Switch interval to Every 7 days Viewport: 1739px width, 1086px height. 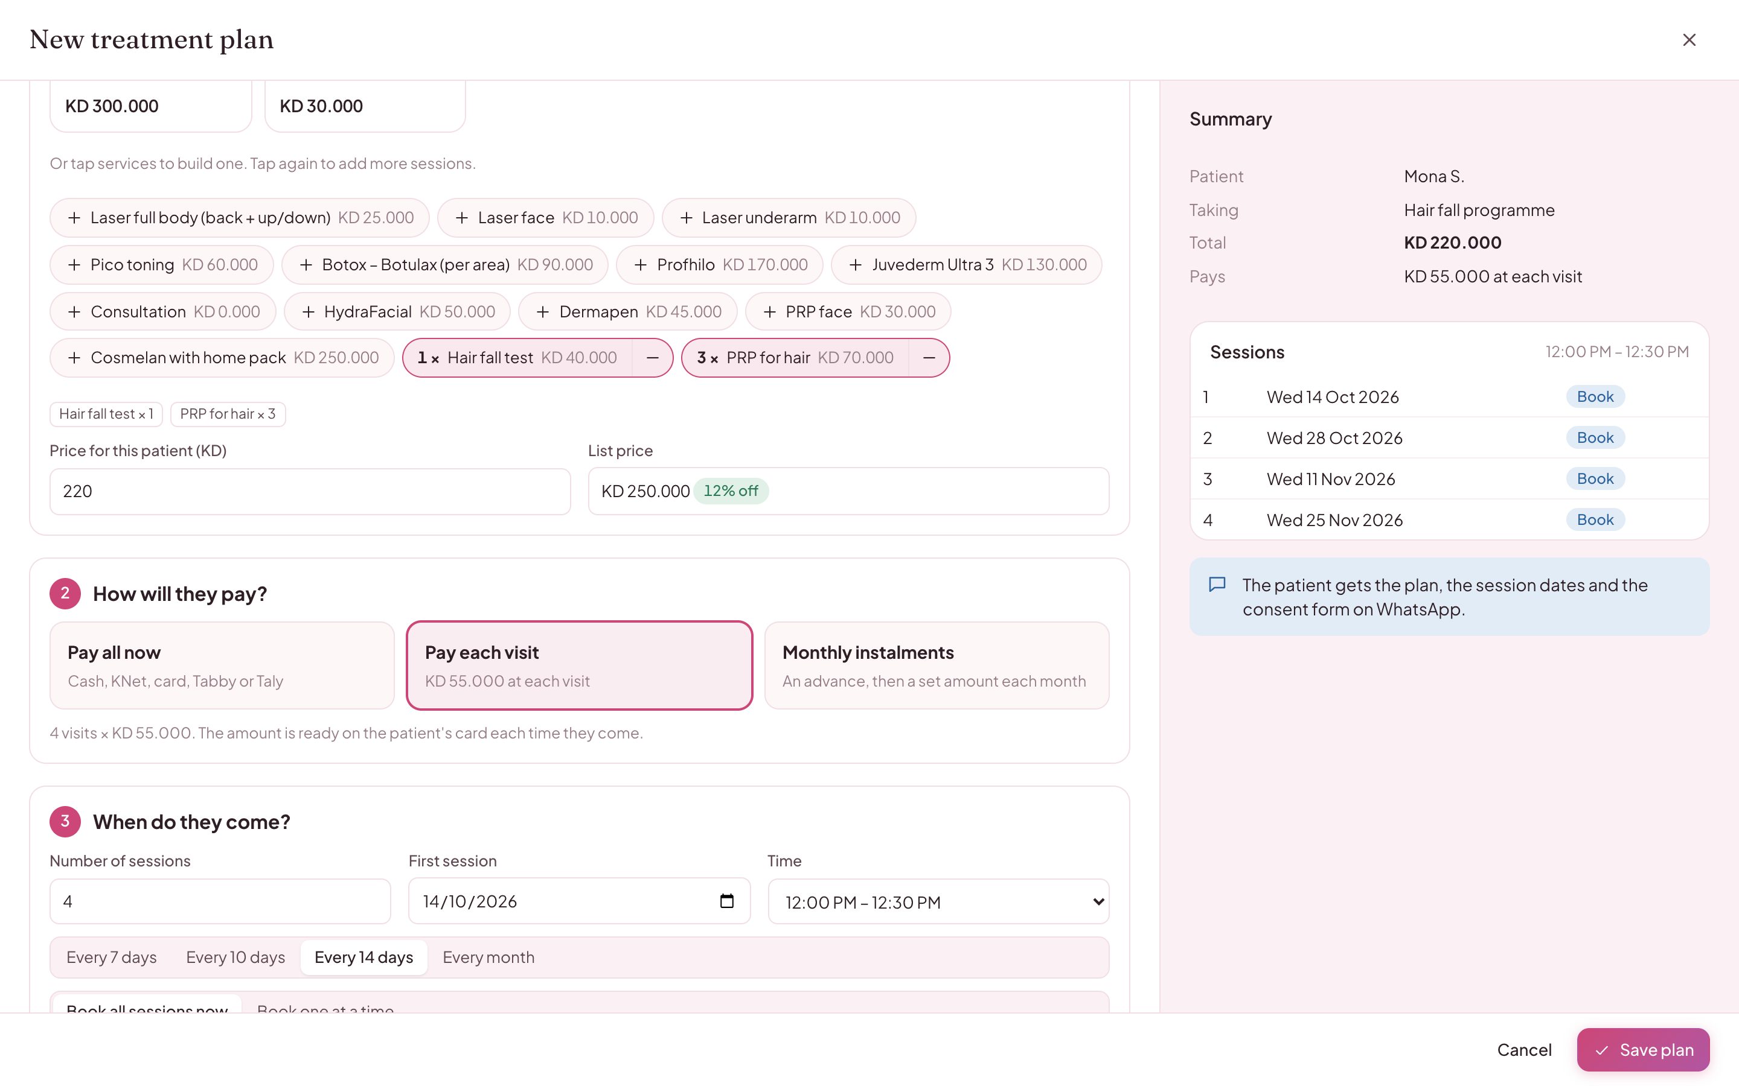[111, 957]
